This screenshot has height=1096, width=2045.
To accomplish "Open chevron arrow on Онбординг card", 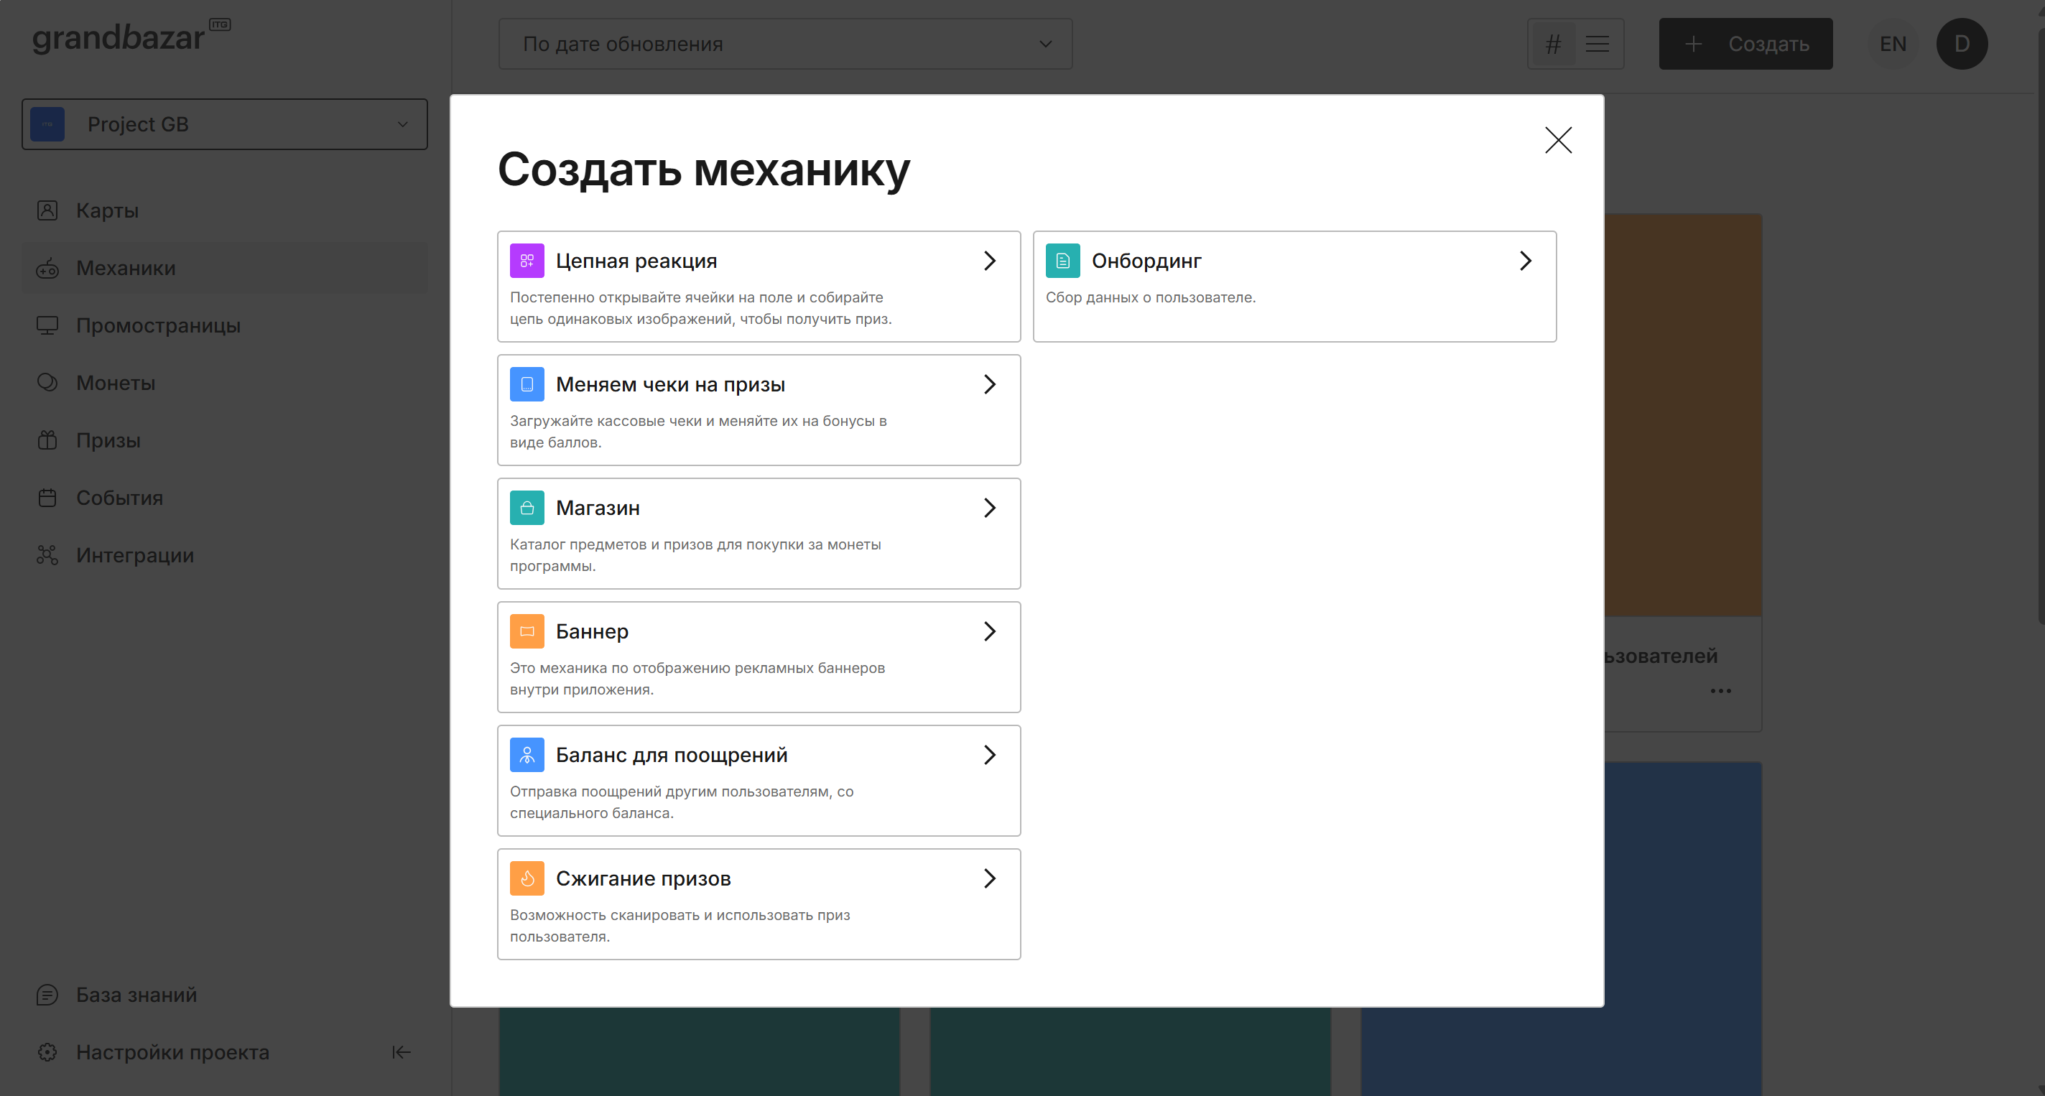I will click(1525, 260).
